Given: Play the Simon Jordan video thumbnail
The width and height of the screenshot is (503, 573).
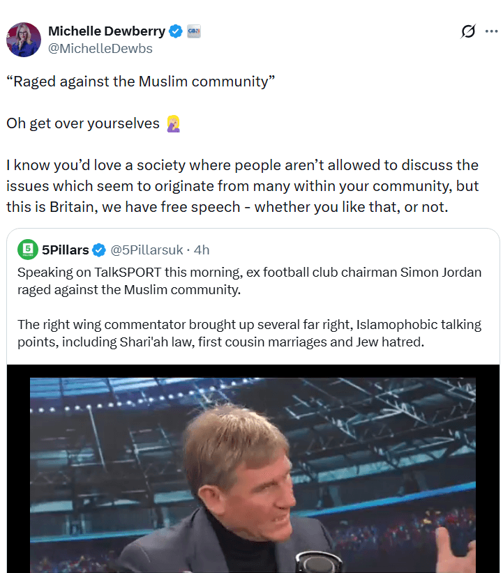Looking at the screenshot, I should [x=253, y=468].
